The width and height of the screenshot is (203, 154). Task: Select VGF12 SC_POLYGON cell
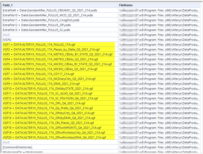point(60,98)
